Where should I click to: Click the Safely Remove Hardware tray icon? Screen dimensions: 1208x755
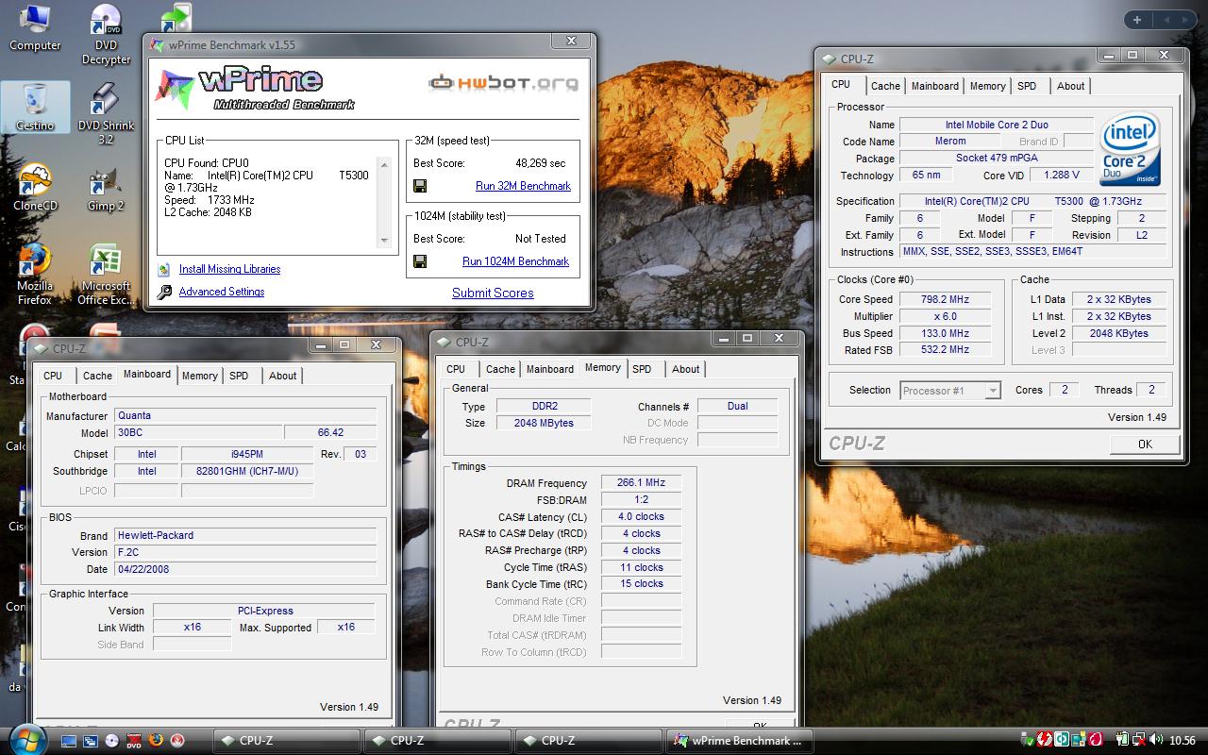coord(1029,740)
